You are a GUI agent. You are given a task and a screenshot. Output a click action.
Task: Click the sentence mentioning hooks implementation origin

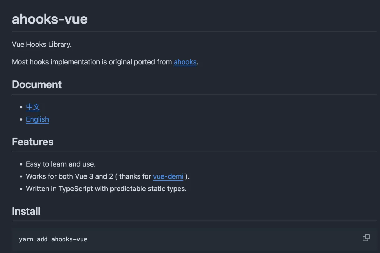104,62
